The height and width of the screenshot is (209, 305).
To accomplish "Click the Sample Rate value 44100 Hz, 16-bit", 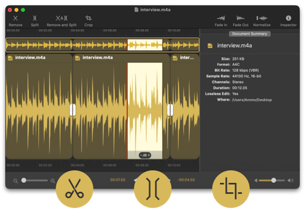I will pos(247,76).
